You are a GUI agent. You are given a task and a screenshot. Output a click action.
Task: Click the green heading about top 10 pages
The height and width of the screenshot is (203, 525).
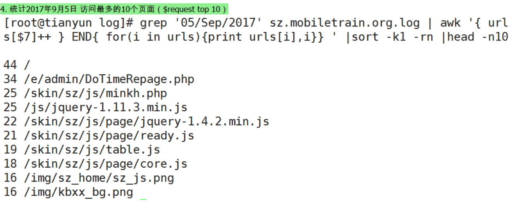pos(114,9)
